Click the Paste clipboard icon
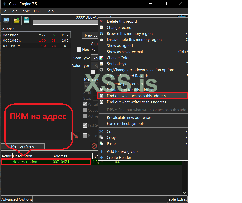242x203 pixels. [x=101, y=143]
